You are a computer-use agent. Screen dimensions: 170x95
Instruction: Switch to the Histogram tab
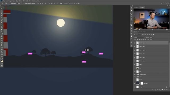136,7
